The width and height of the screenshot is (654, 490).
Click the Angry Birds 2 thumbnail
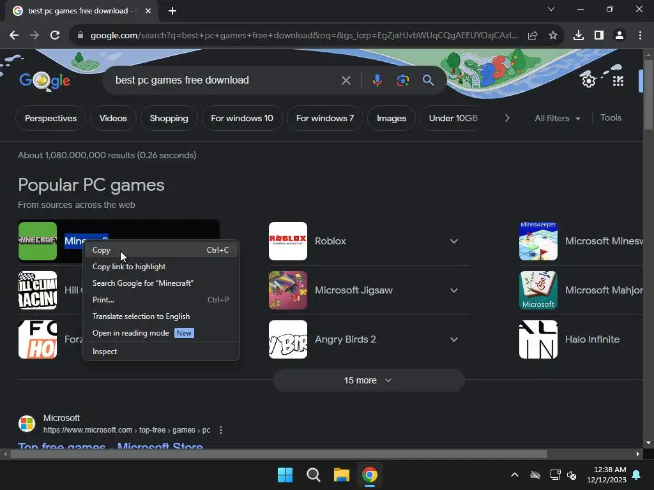point(288,339)
